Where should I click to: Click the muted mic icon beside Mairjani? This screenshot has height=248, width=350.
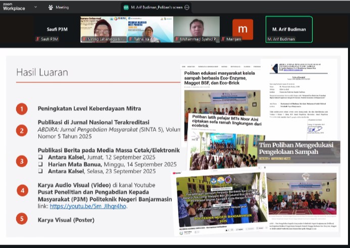pyautogui.click(x=223, y=39)
